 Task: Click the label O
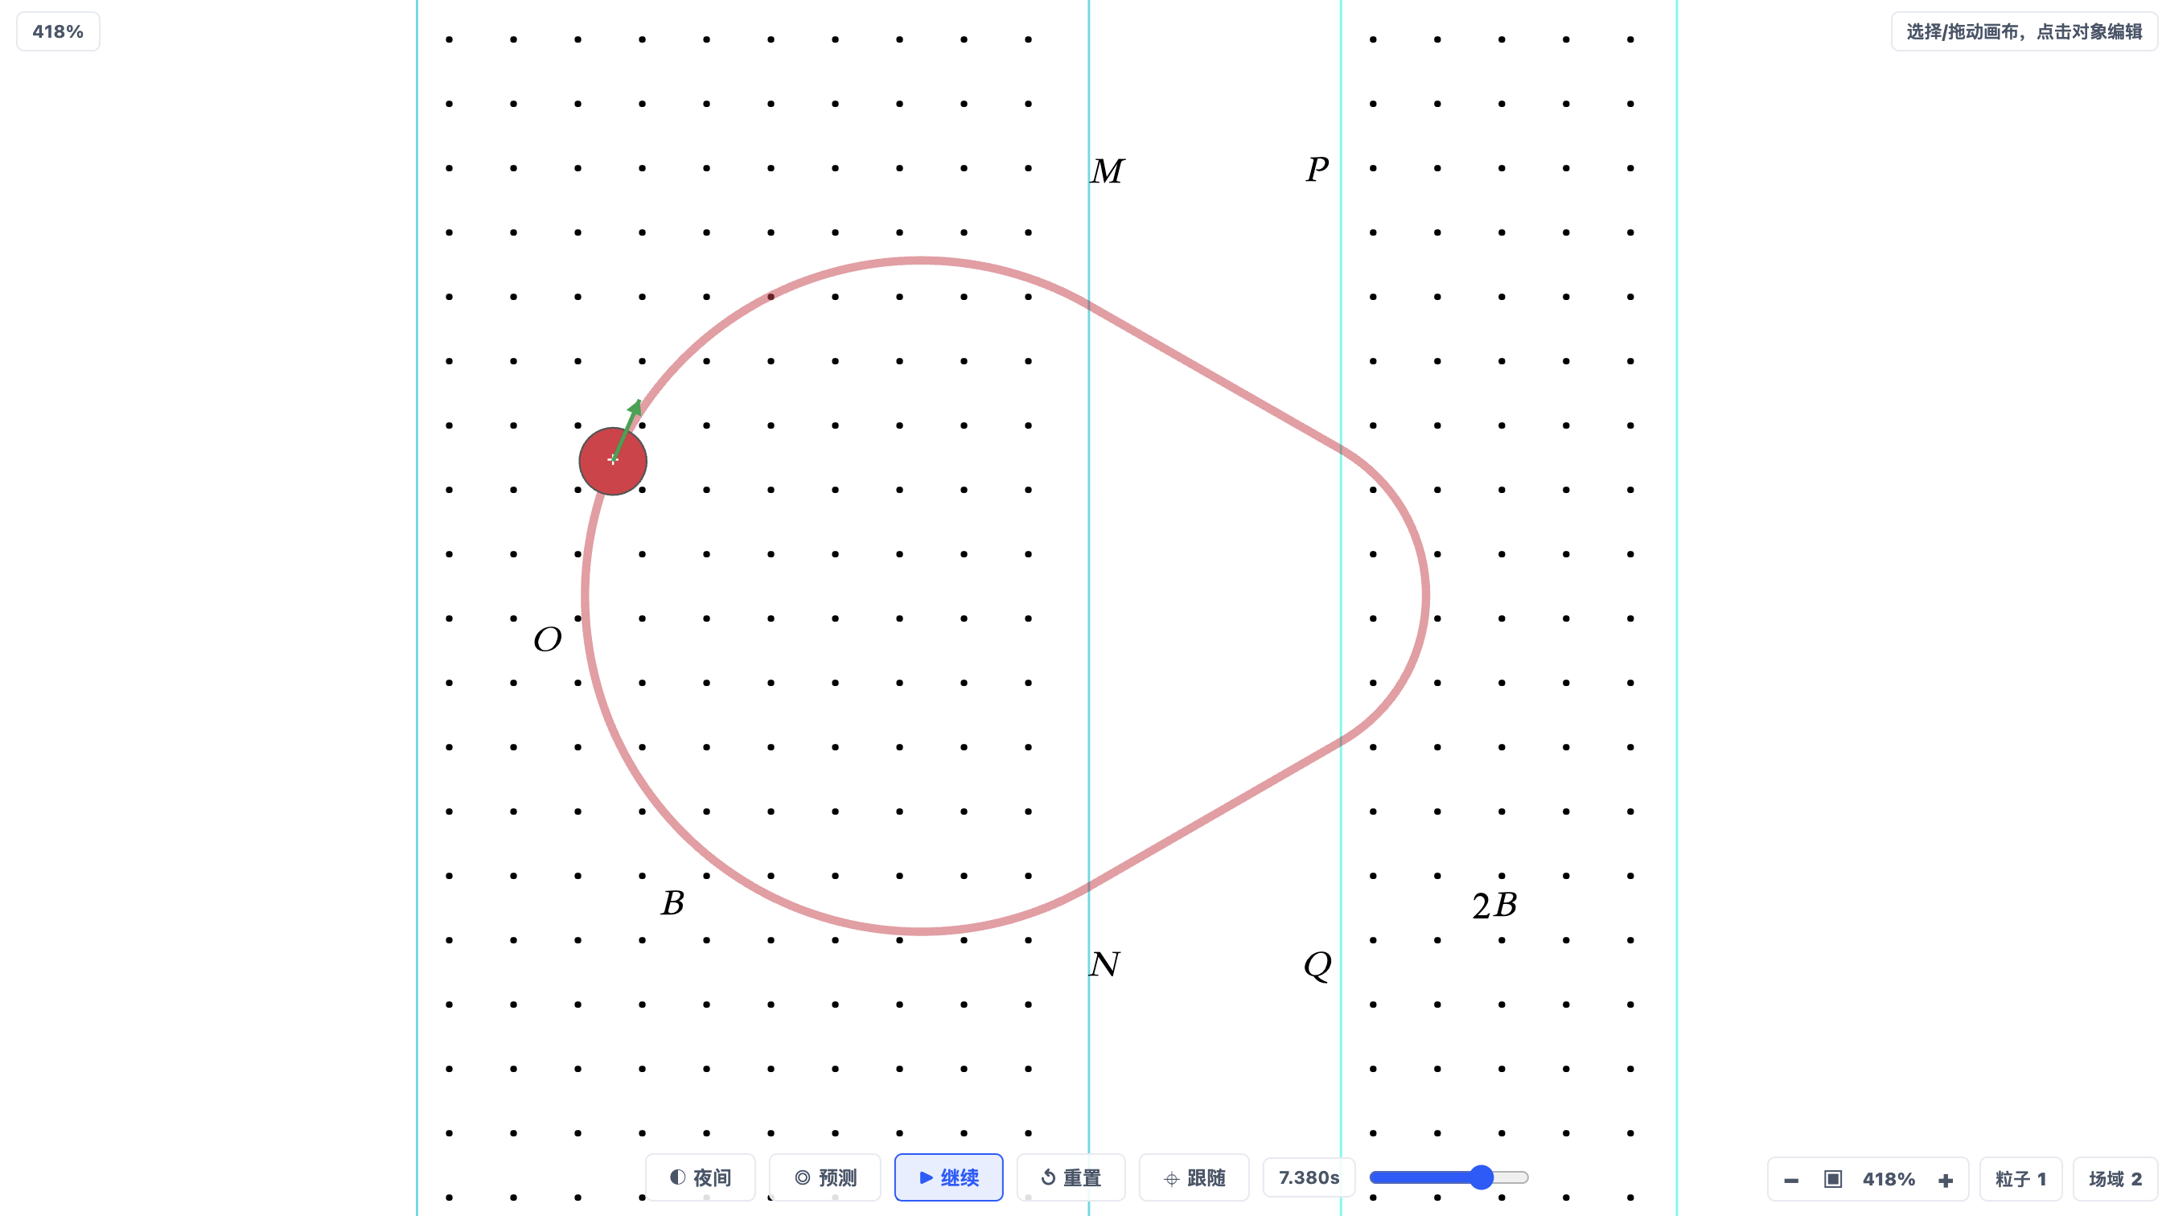[547, 639]
